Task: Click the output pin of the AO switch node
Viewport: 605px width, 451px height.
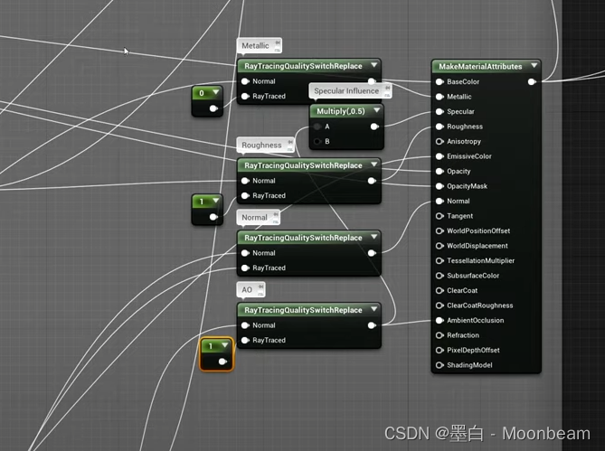Action: (372, 325)
